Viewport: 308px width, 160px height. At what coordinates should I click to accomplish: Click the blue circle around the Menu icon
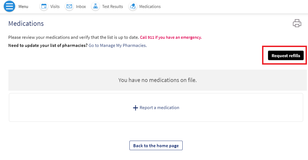(x=9, y=6)
